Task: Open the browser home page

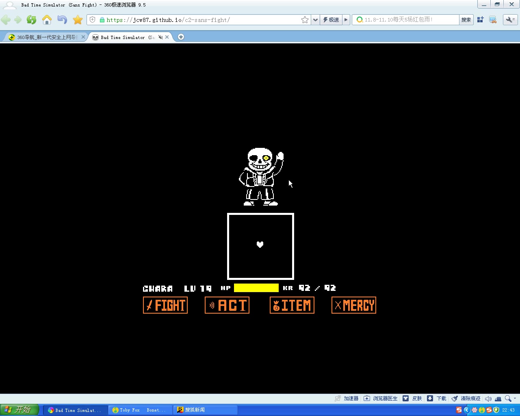Action: pyautogui.click(x=47, y=20)
